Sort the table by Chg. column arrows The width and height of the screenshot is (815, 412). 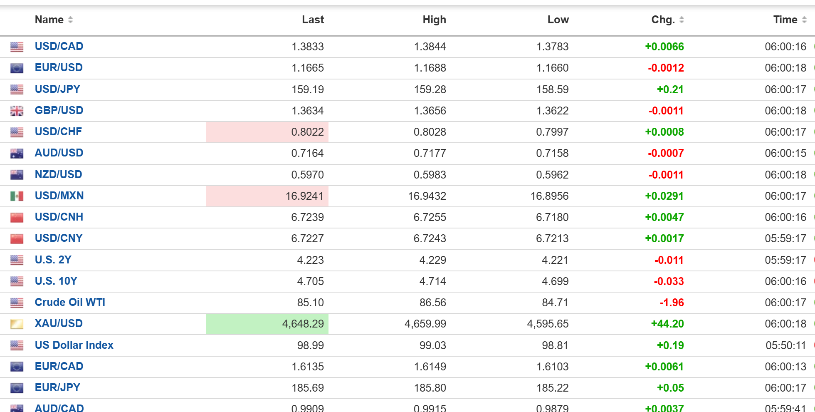pyautogui.click(x=682, y=20)
